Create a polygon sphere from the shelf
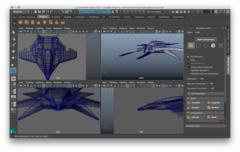Viewport: 240px width, 152px height. [x=20, y=22]
